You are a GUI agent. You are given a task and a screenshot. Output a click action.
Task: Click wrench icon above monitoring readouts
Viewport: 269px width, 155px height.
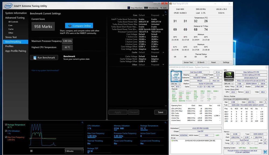[x=165, y=122]
